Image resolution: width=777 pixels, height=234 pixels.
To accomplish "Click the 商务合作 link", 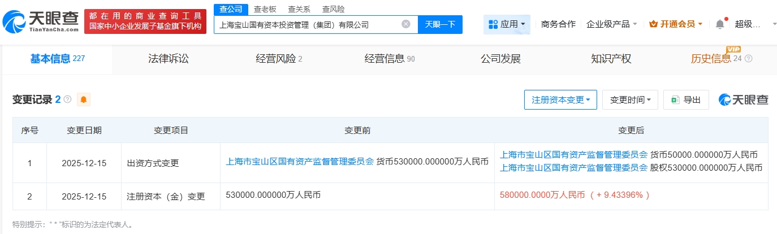I will 558,24.
